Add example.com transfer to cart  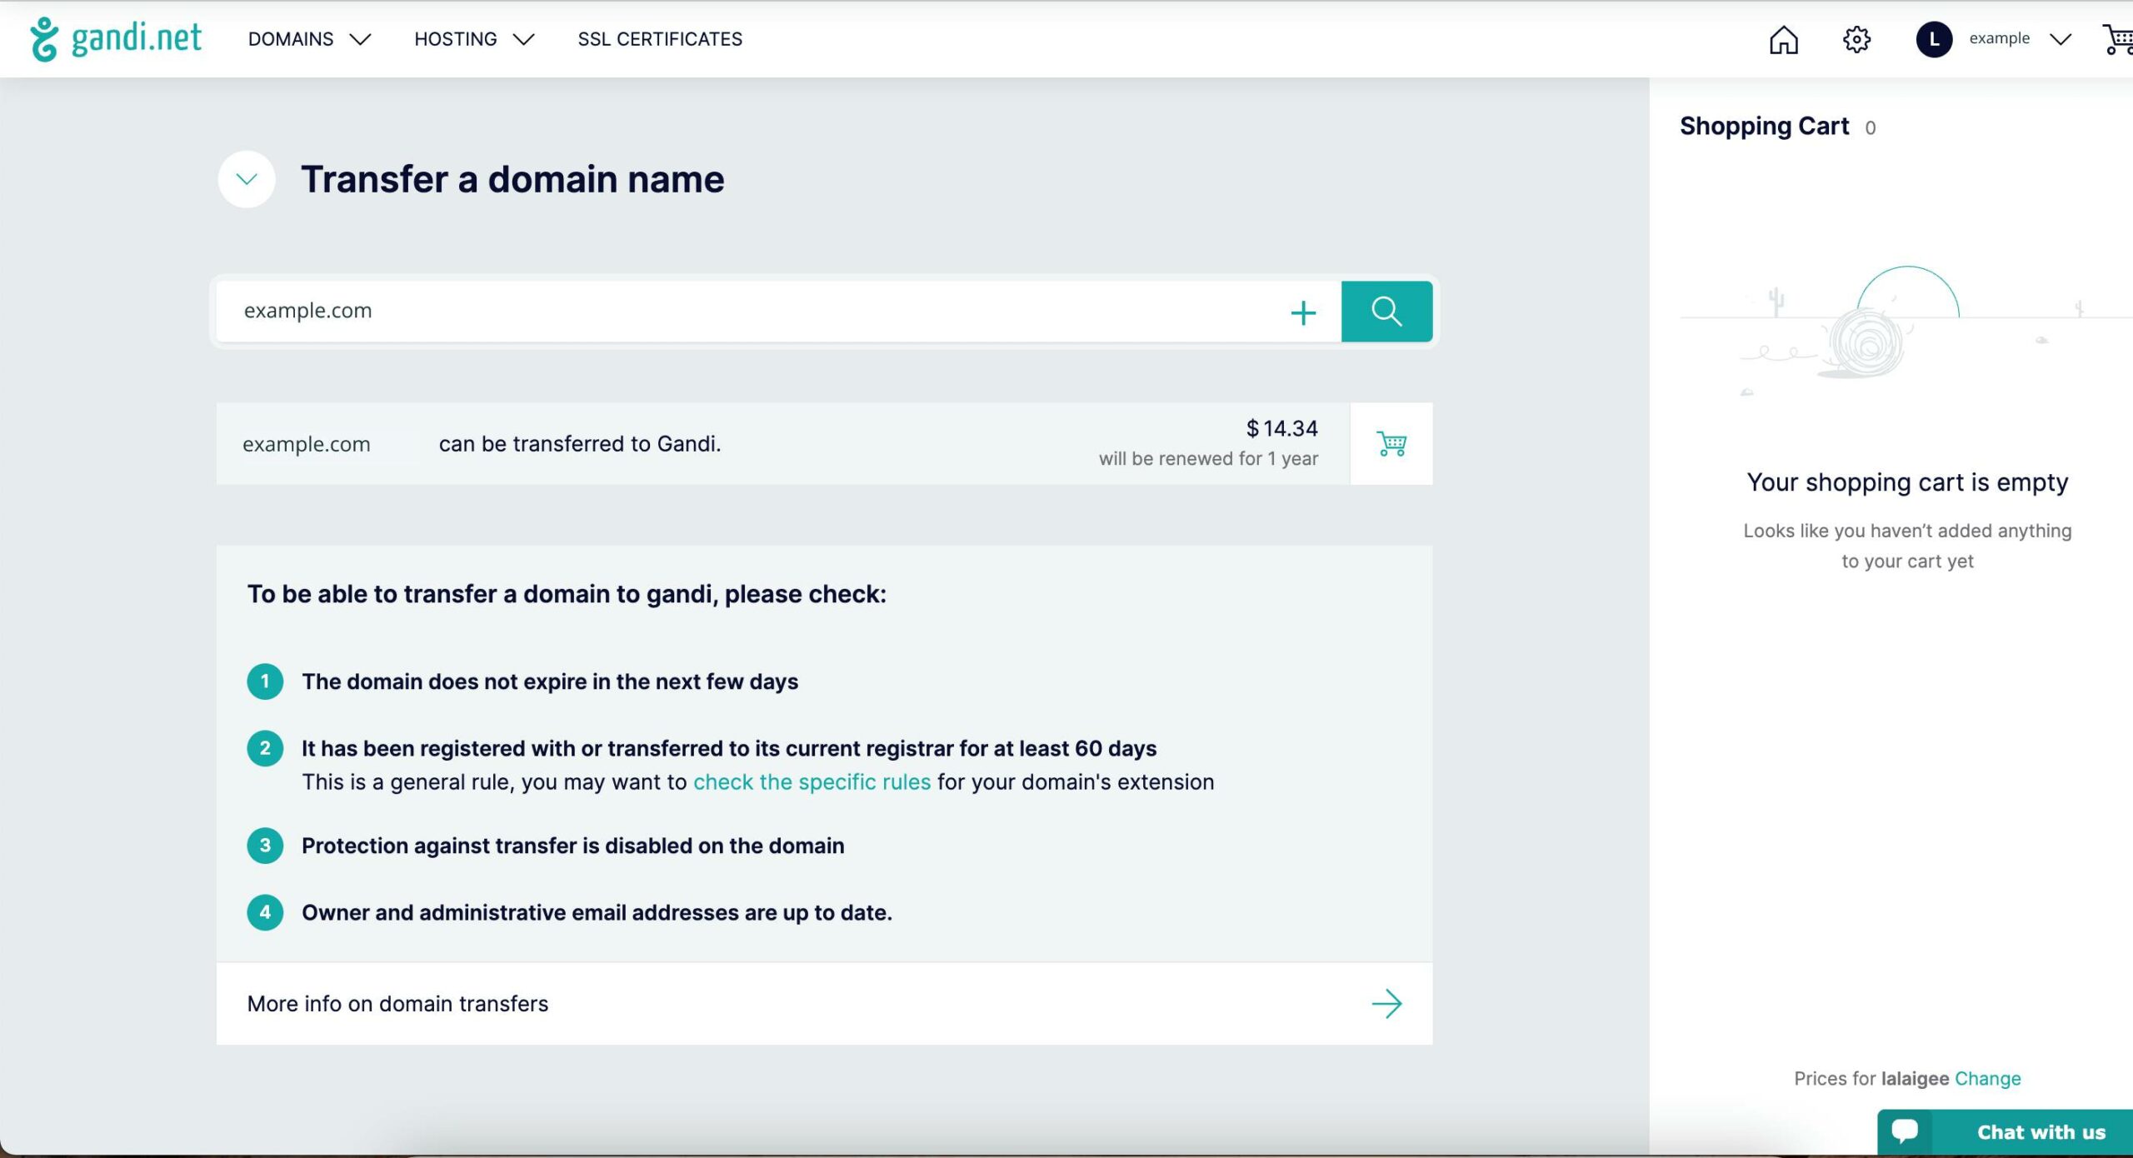(x=1391, y=444)
